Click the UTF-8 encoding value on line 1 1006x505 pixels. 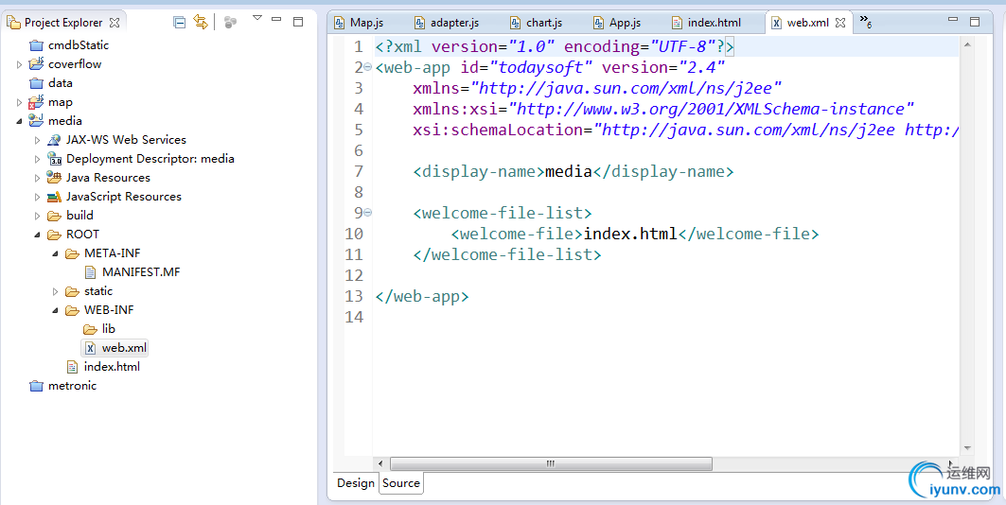coord(683,46)
